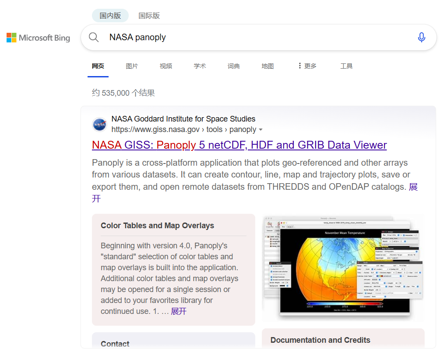Screen dimensions: 447x355
Task: Select the 地图 results tab
Action: point(267,66)
